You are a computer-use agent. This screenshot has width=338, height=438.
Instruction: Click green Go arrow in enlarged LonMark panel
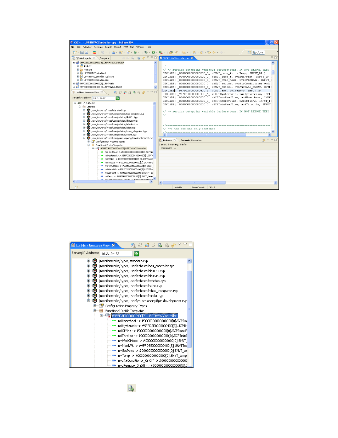point(136,254)
